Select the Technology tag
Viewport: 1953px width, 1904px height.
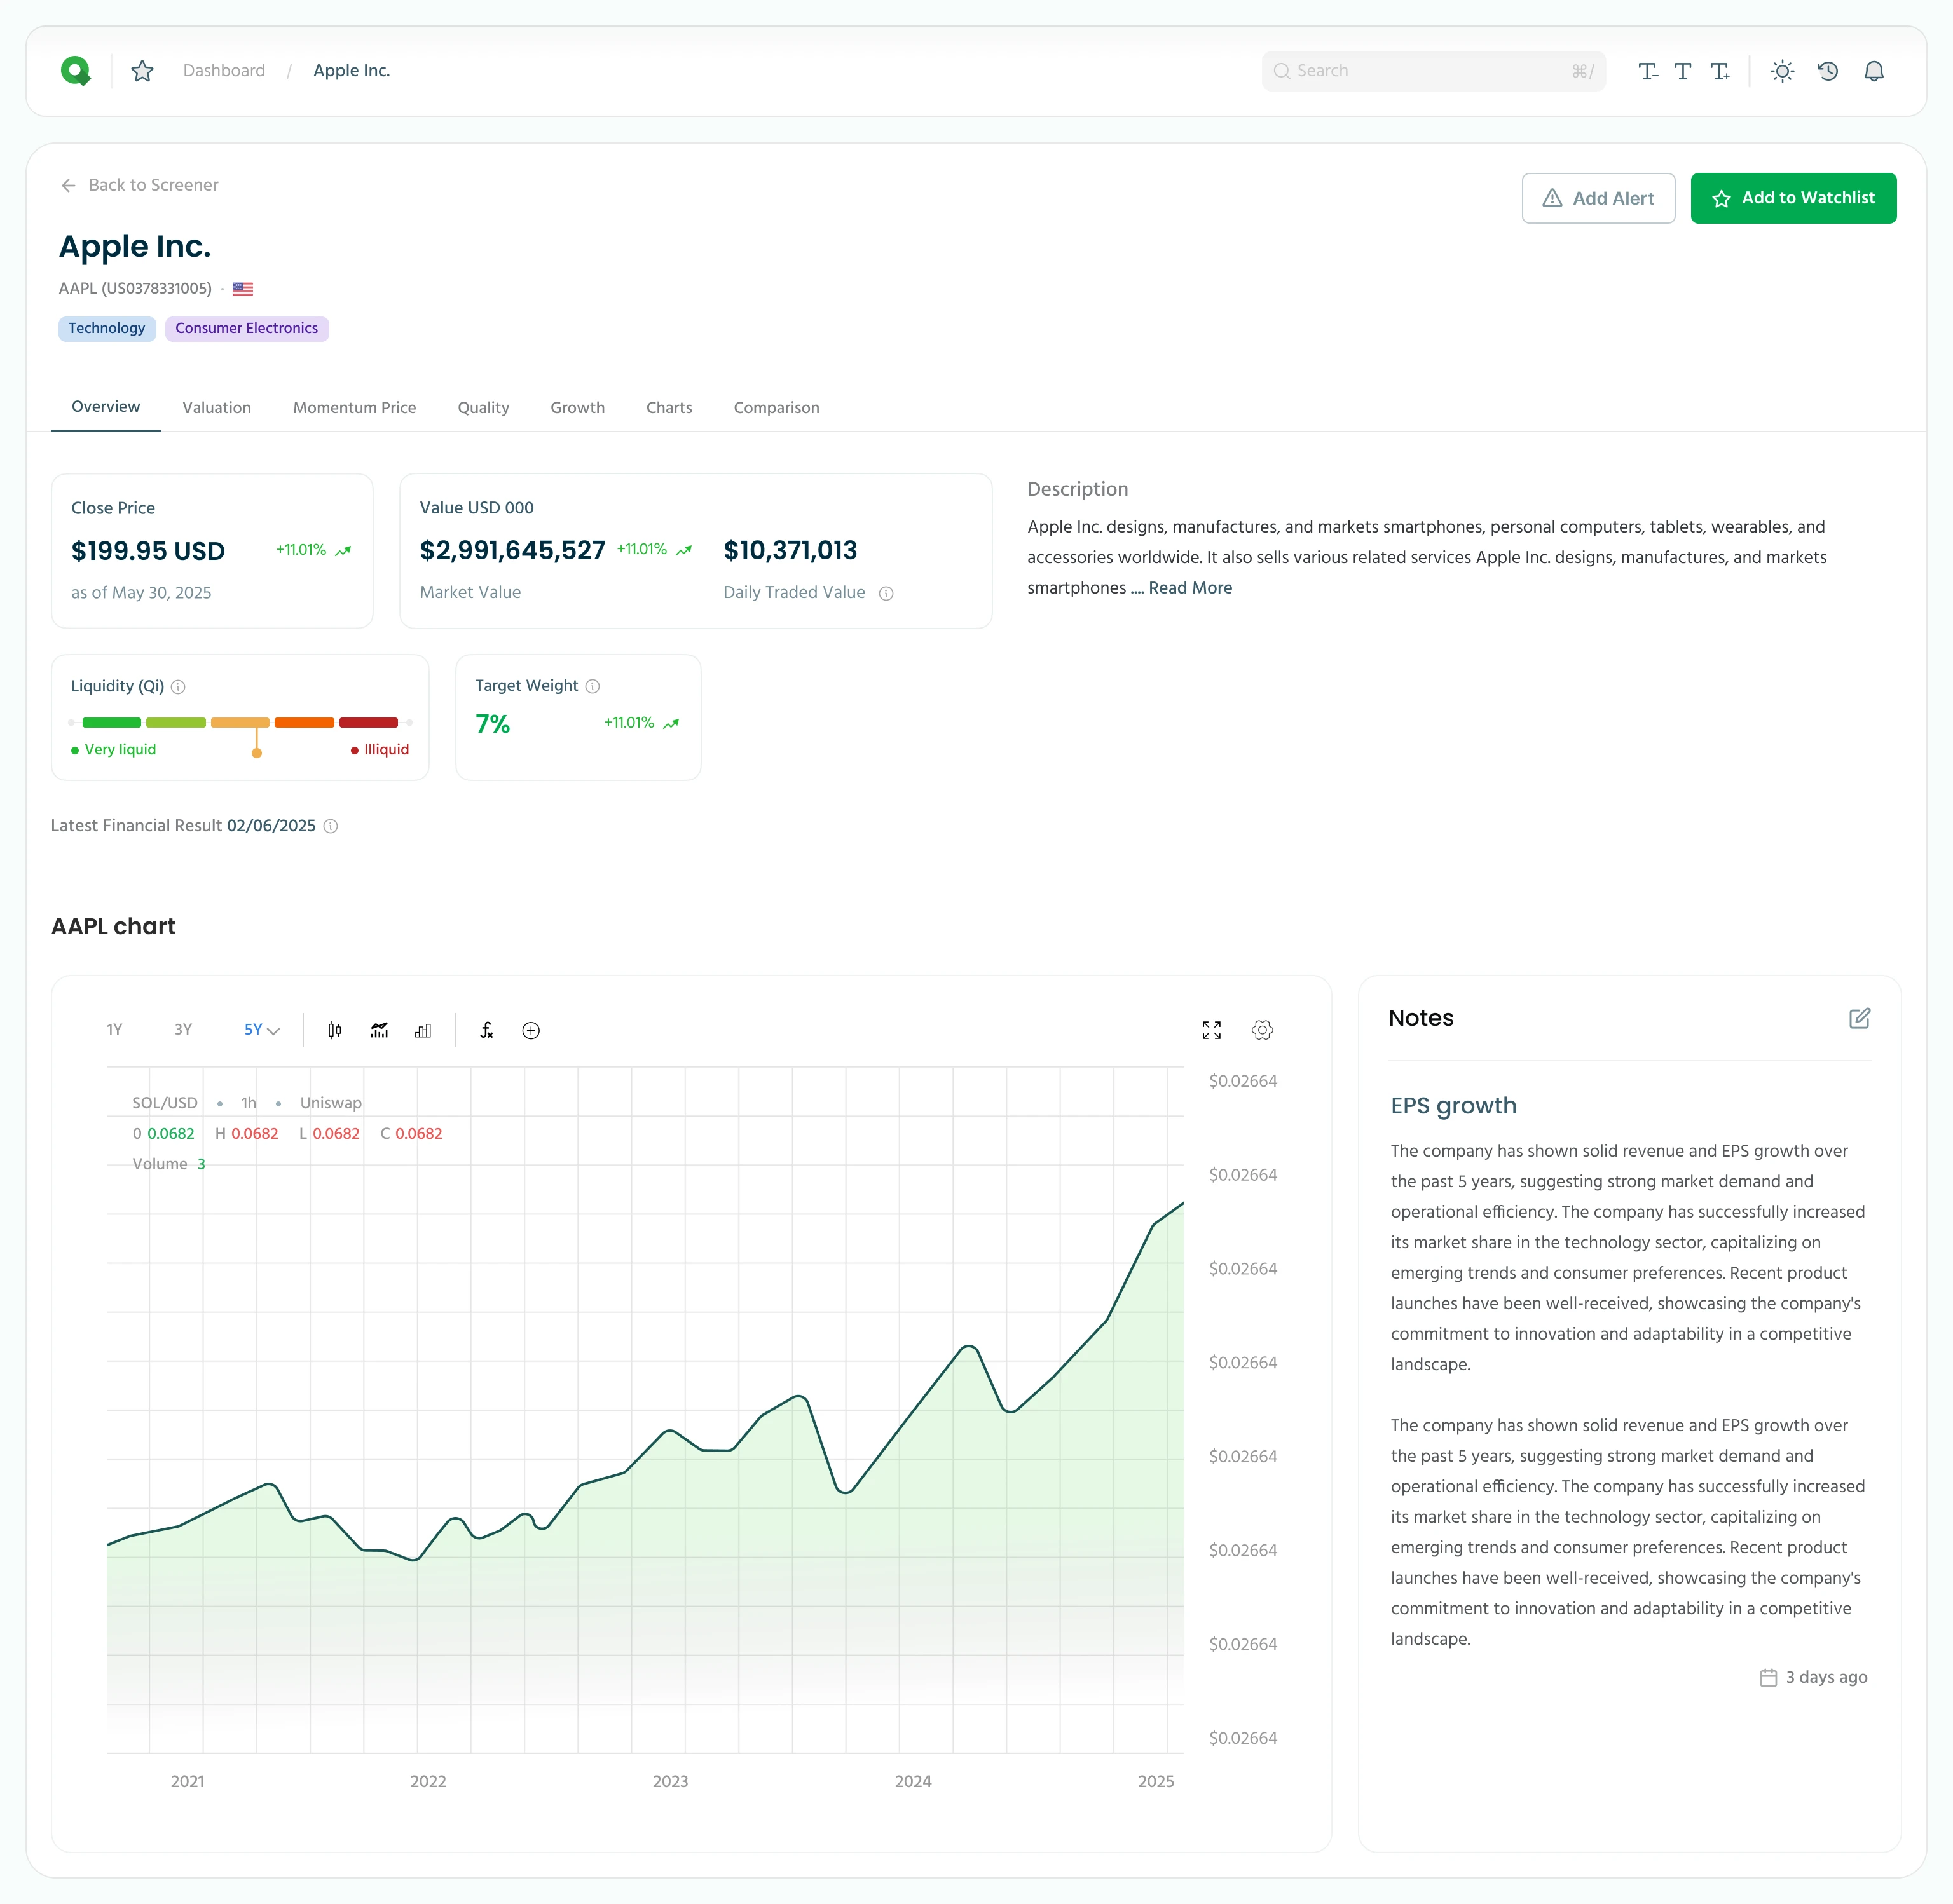tap(107, 328)
